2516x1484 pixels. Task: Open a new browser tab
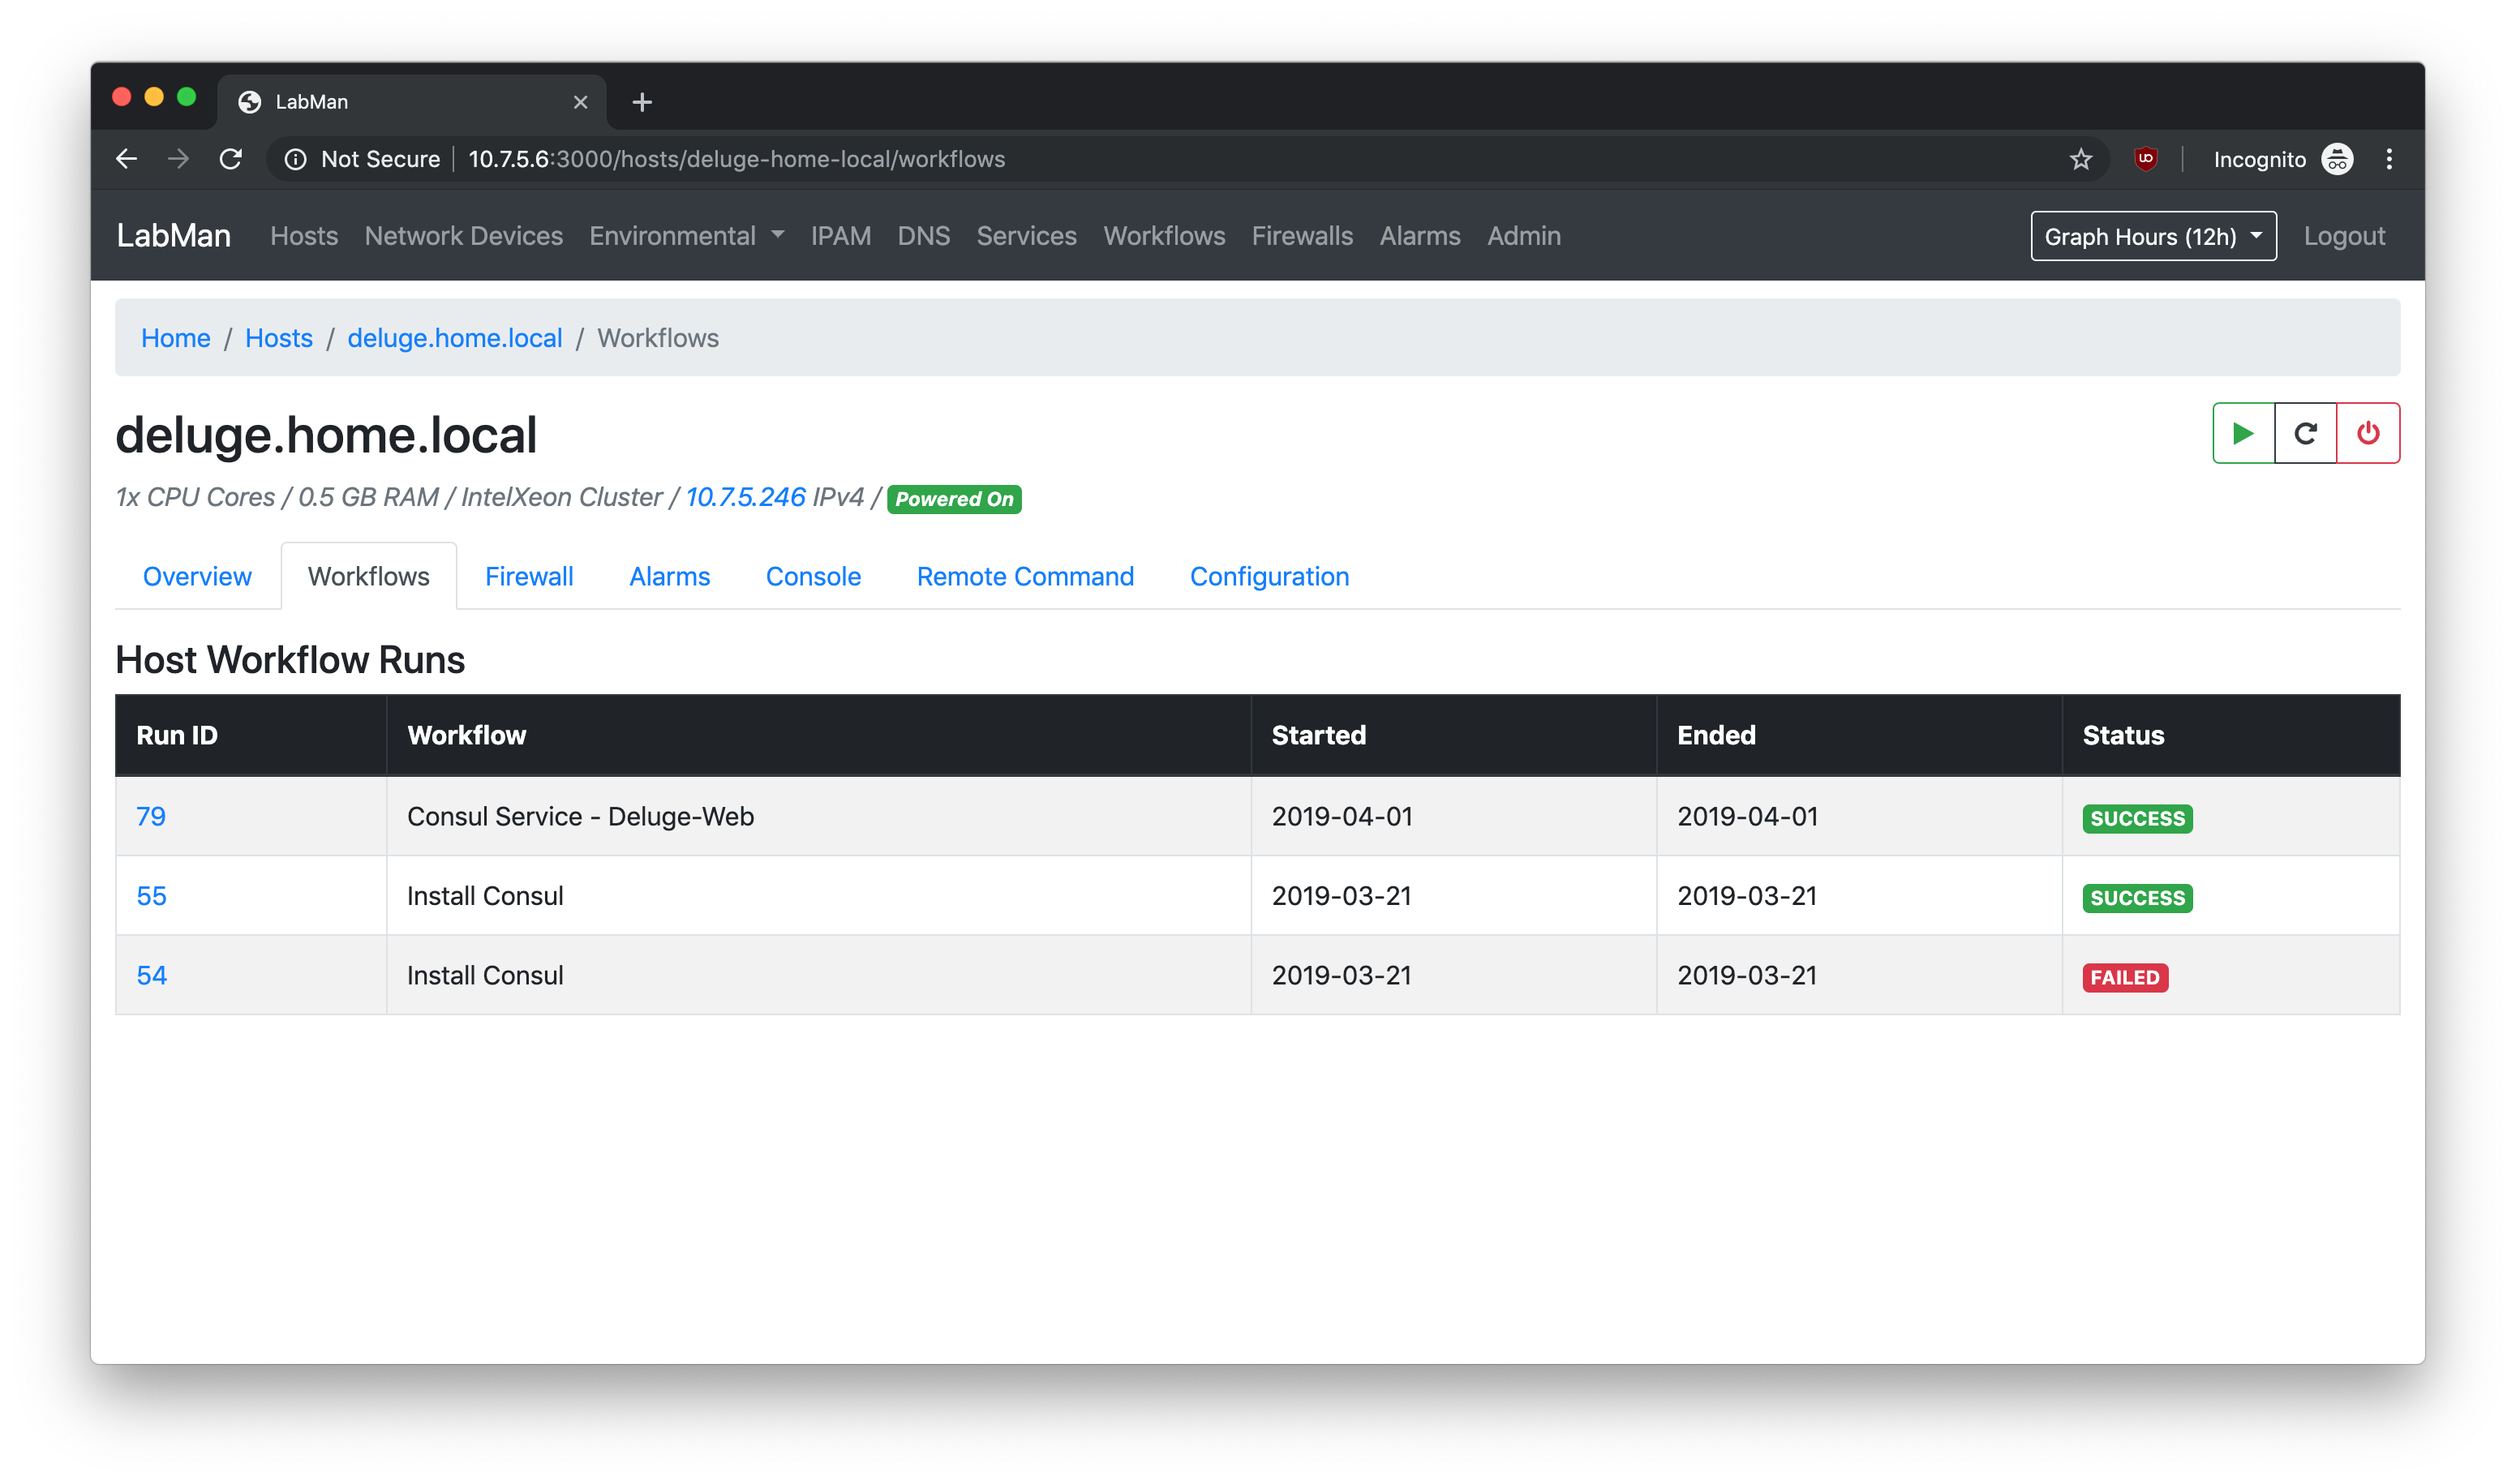coord(642,102)
